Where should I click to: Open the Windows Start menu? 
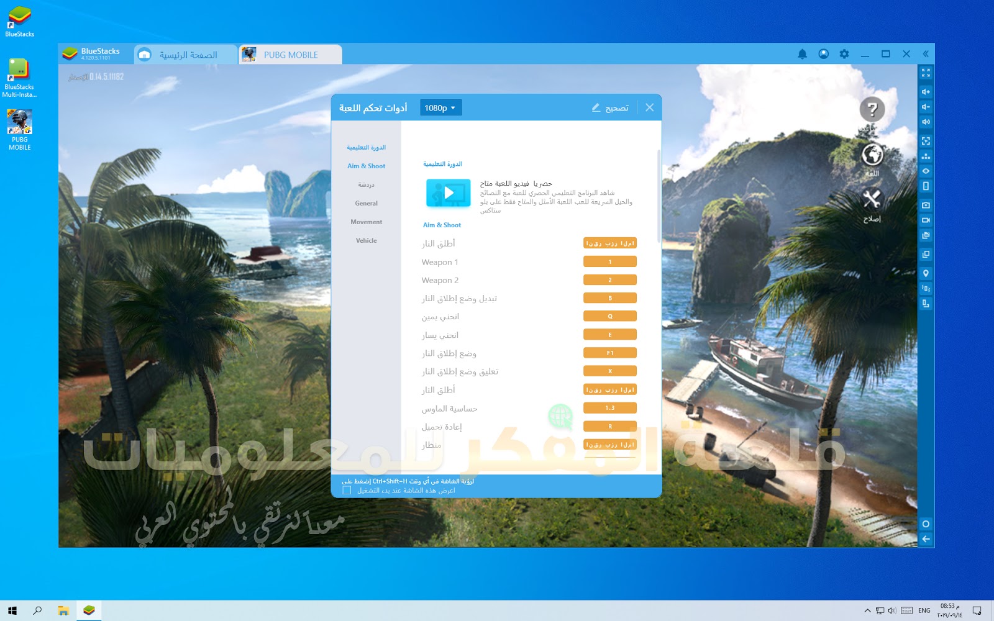pyautogui.click(x=12, y=610)
